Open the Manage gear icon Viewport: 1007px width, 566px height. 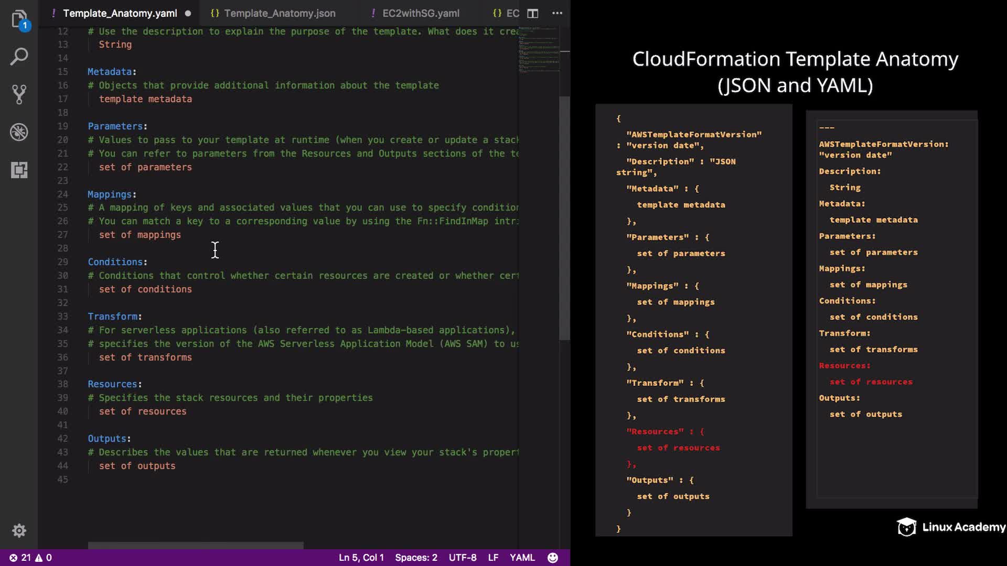pos(19,530)
